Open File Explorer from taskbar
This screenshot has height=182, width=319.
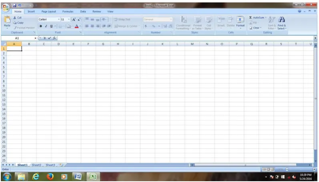tap(21, 177)
